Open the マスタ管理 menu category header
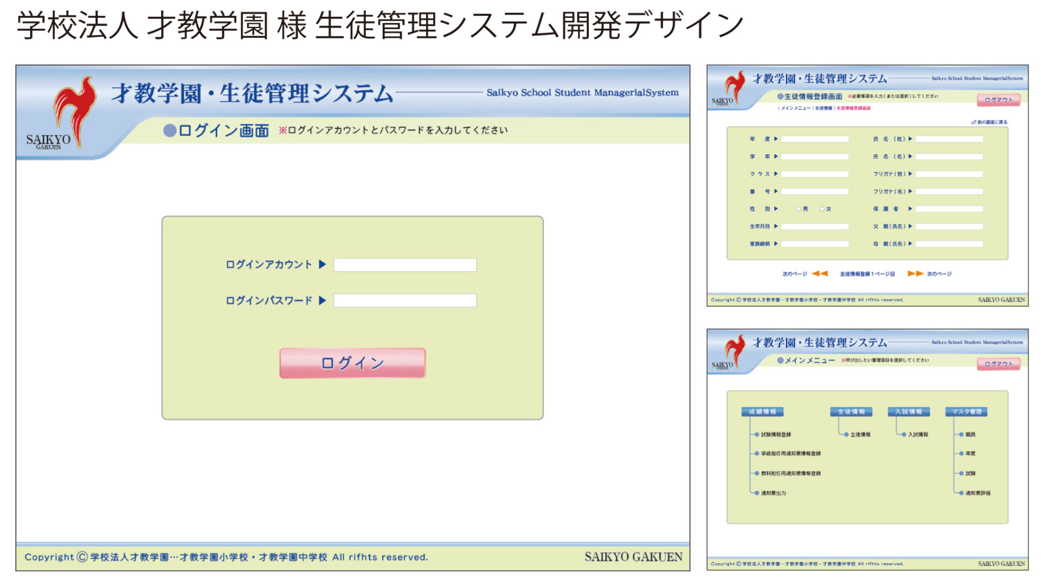This screenshot has width=1041, height=582. coord(966,411)
